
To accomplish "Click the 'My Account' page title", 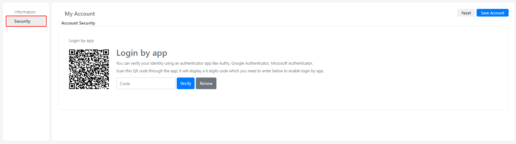I will (80, 14).
